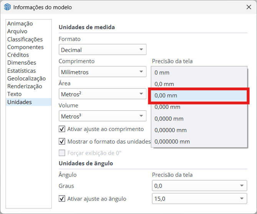The width and height of the screenshot is (257, 214).
Task: Open the Animação section in sidebar
Action: pyautogui.click(x=20, y=24)
